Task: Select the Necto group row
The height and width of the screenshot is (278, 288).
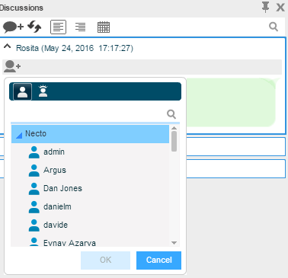Action: pyautogui.click(x=90, y=134)
